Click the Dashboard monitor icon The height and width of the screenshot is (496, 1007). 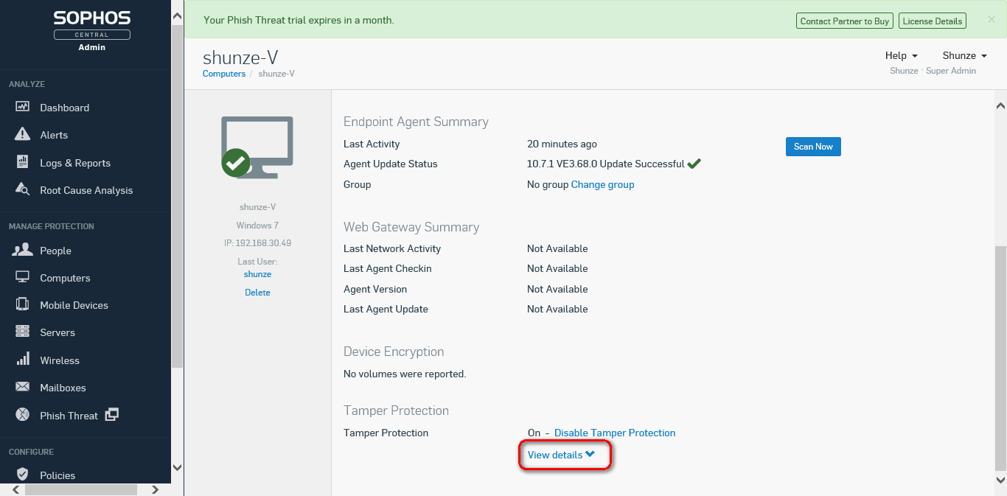pyautogui.click(x=22, y=107)
